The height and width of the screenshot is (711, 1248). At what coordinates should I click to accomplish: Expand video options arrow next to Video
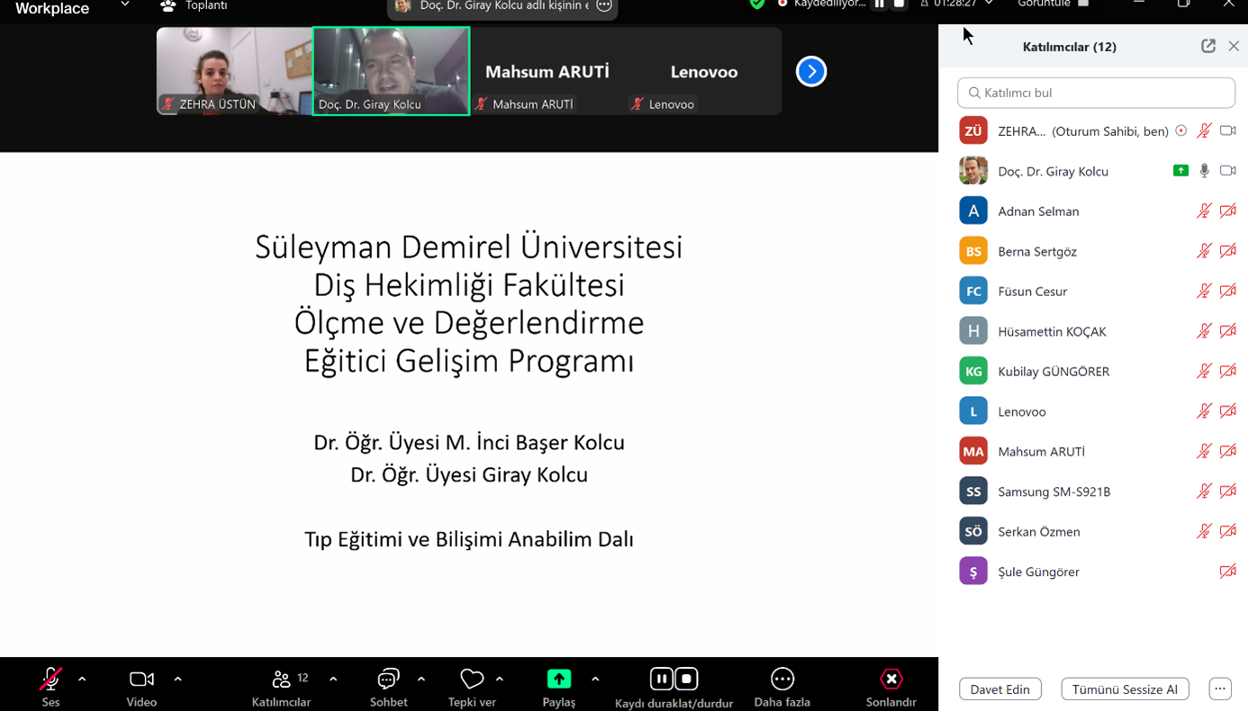pos(177,679)
